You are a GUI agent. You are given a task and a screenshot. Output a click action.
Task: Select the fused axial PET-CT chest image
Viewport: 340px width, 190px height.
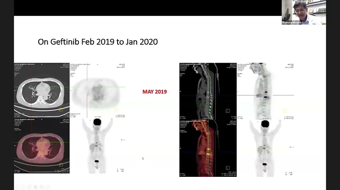[x=42, y=145]
